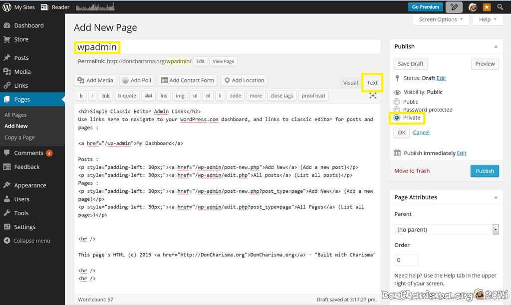This screenshot has width=511, height=305.
Task: Open the Reader icon in admin bar
Action: pos(45,7)
